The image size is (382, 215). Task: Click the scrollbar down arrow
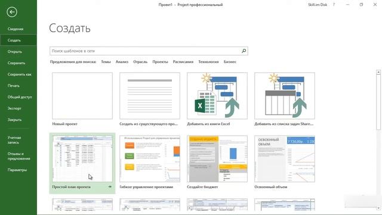[378, 208]
